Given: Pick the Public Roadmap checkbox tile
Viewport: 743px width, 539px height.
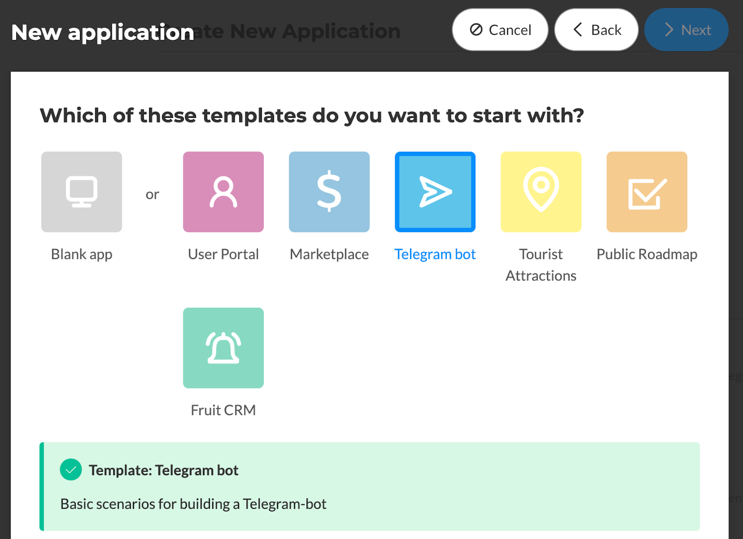Looking at the screenshot, I should (647, 192).
